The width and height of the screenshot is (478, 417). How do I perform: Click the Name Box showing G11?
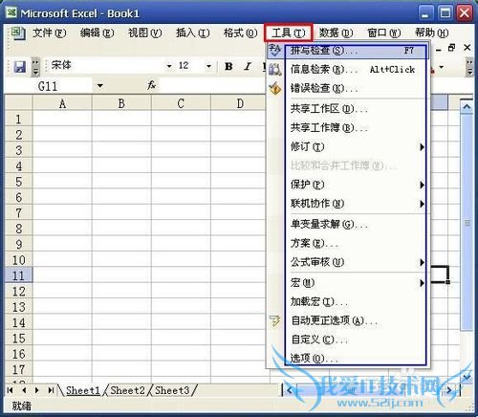(49, 86)
